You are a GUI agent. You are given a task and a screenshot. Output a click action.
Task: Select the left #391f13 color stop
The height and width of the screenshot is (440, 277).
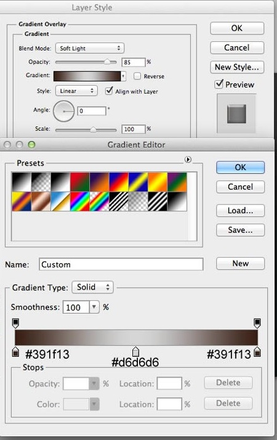click(16, 352)
